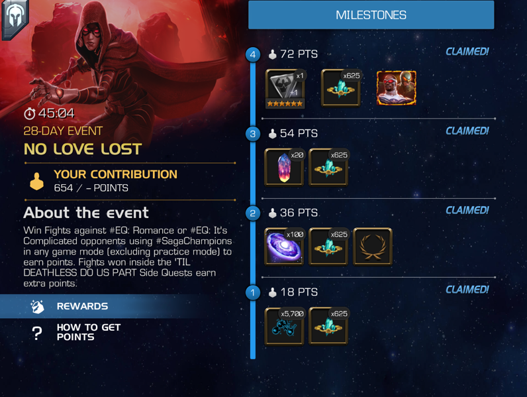The image size is (527, 397).
Task: Open How To Get Points tab
Action: click(x=77, y=332)
